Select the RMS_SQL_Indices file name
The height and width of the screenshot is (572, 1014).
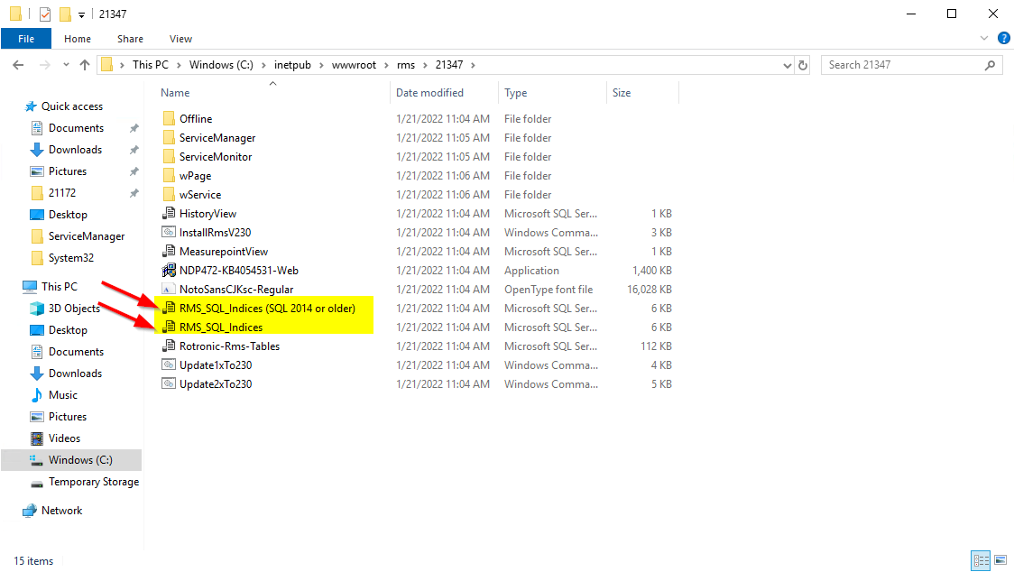221,327
